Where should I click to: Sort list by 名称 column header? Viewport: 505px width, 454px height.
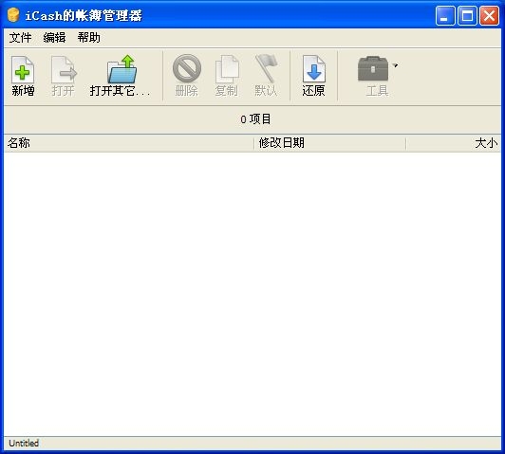tap(129, 143)
